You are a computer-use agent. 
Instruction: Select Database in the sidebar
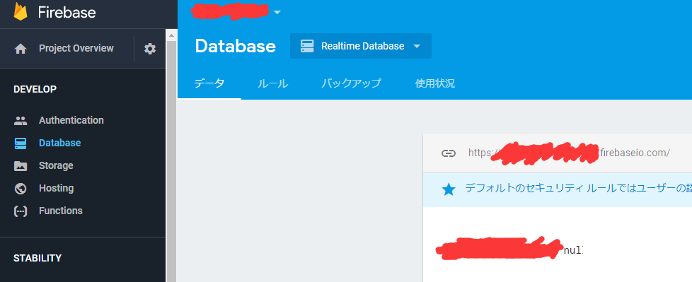click(59, 143)
